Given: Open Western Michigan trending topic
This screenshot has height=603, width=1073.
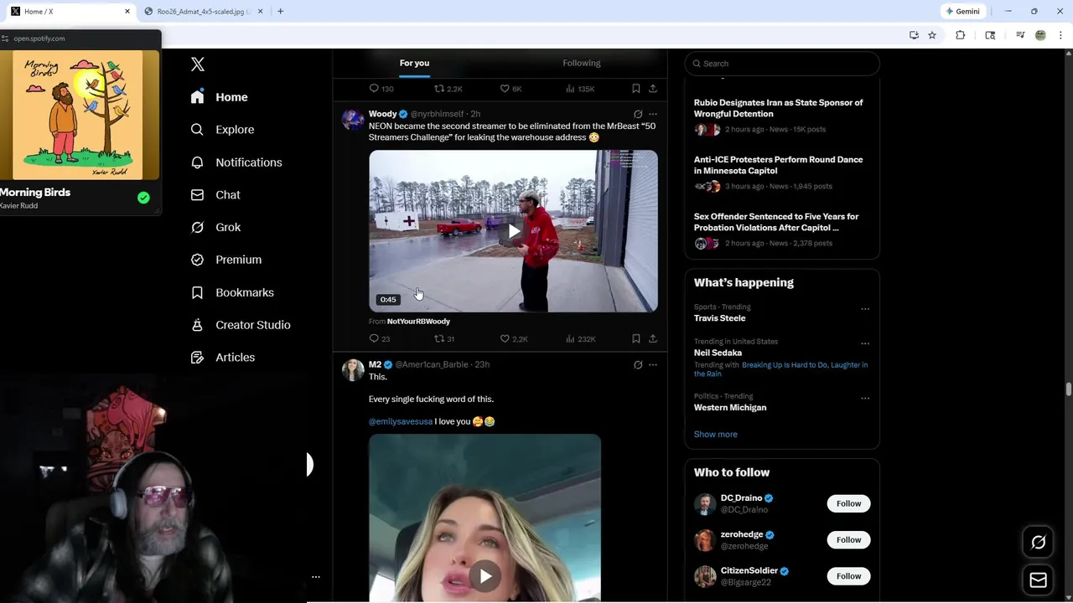Looking at the screenshot, I should 730,408.
